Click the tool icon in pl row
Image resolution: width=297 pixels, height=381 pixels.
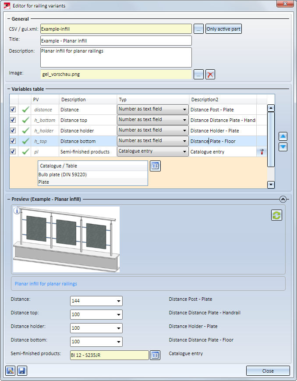coord(262,152)
